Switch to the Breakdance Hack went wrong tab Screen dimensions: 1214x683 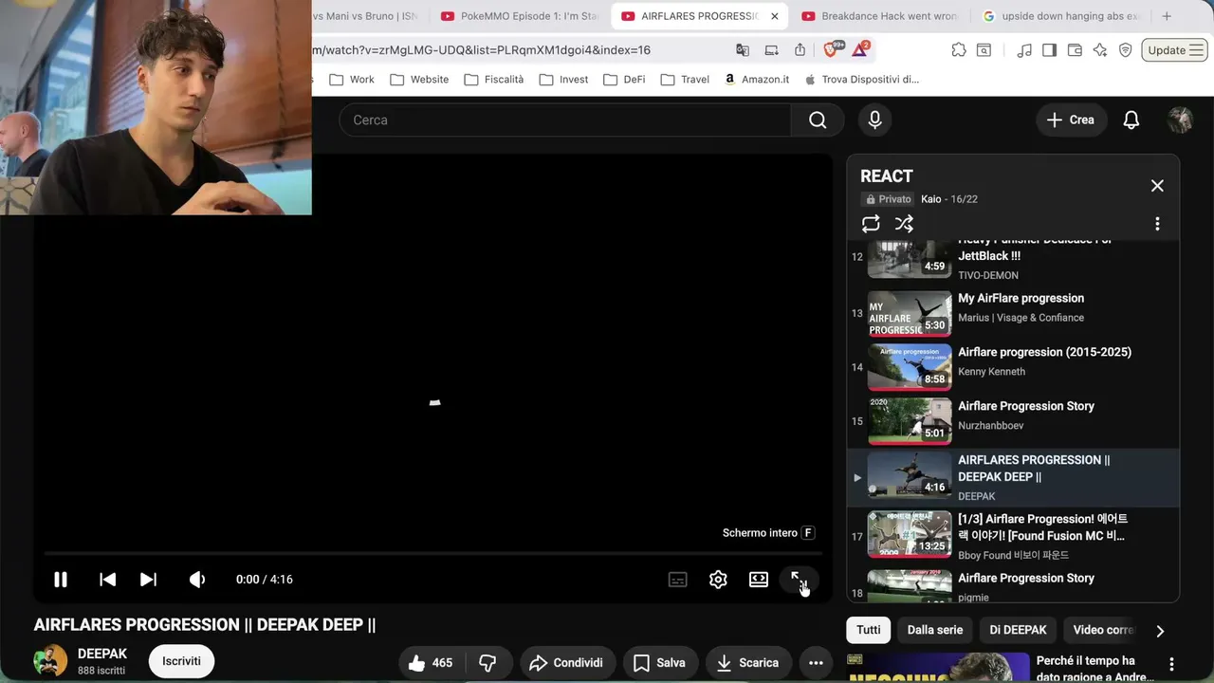coord(878,16)
